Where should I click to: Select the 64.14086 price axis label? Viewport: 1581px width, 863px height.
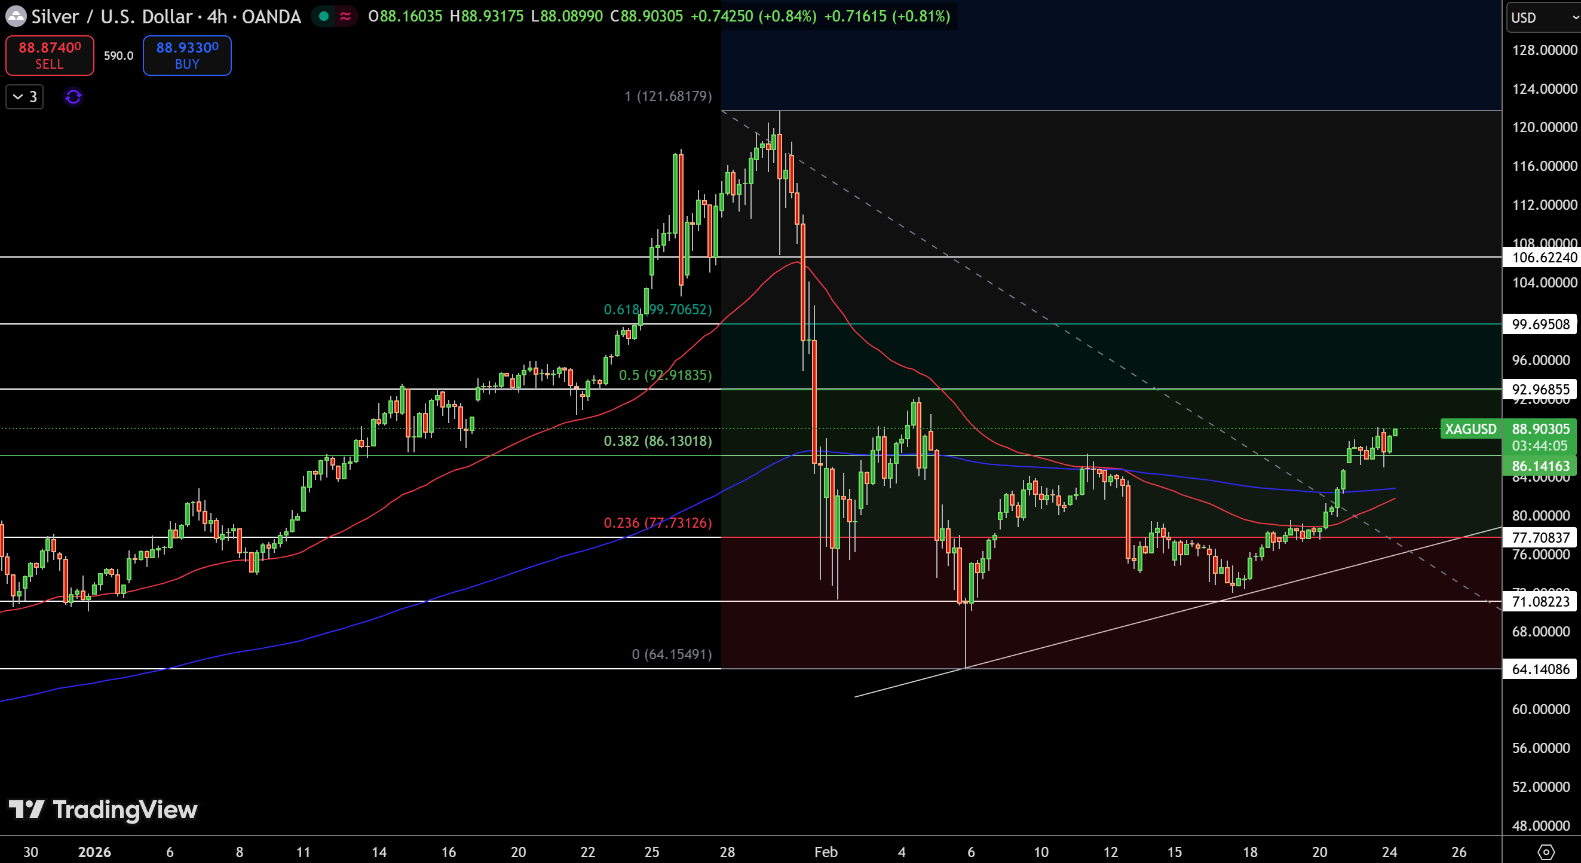1539,669
